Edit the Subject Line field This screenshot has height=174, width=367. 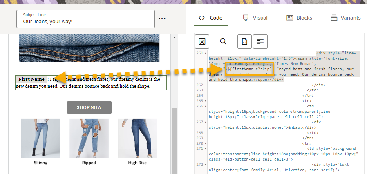[x=85, y=19]
